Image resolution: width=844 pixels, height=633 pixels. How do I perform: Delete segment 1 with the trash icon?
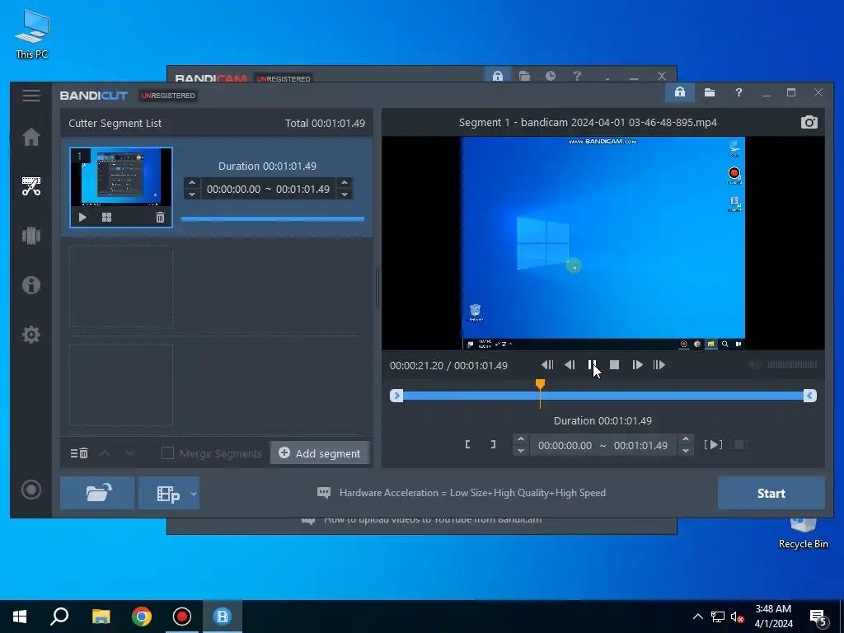(x=160, y=218)
